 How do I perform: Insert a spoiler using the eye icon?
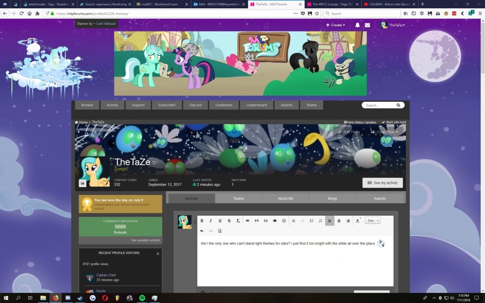click(x=275, y=221)
